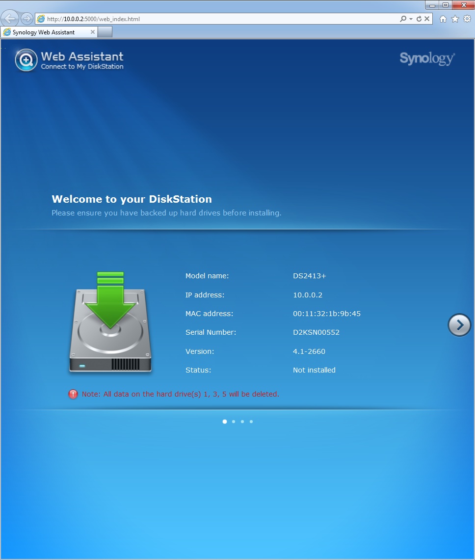This screenshot has height=560, width=475.
Task: Select the first page indicator dot
Action: click(x=225, y=422)
